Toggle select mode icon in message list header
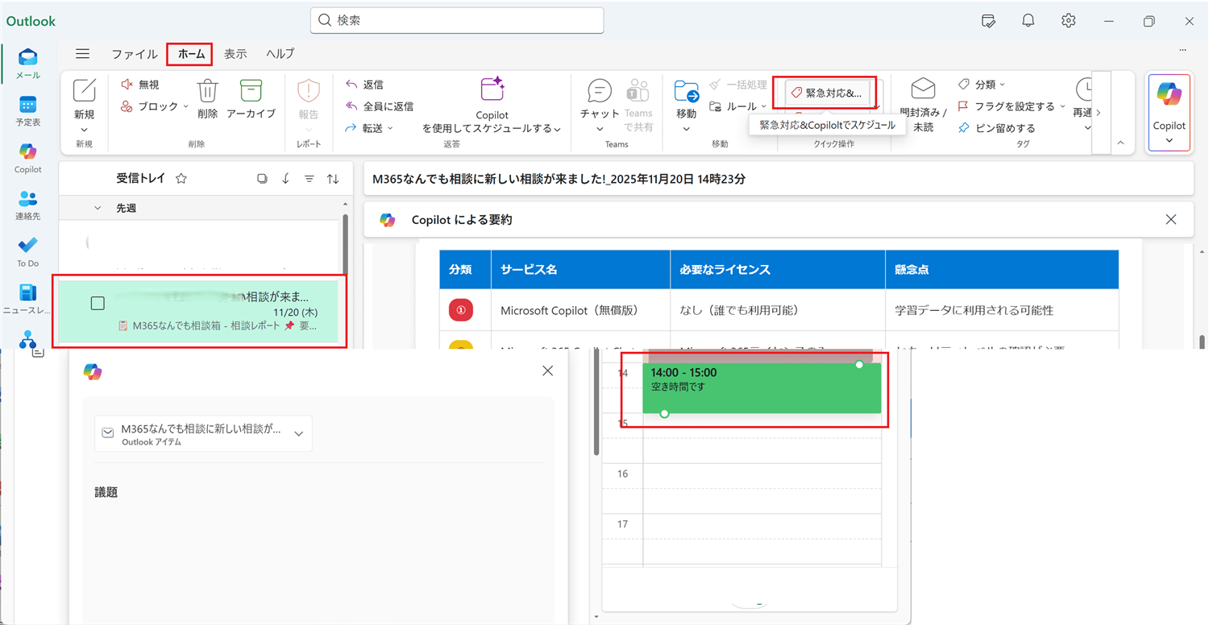 point(262,179)
